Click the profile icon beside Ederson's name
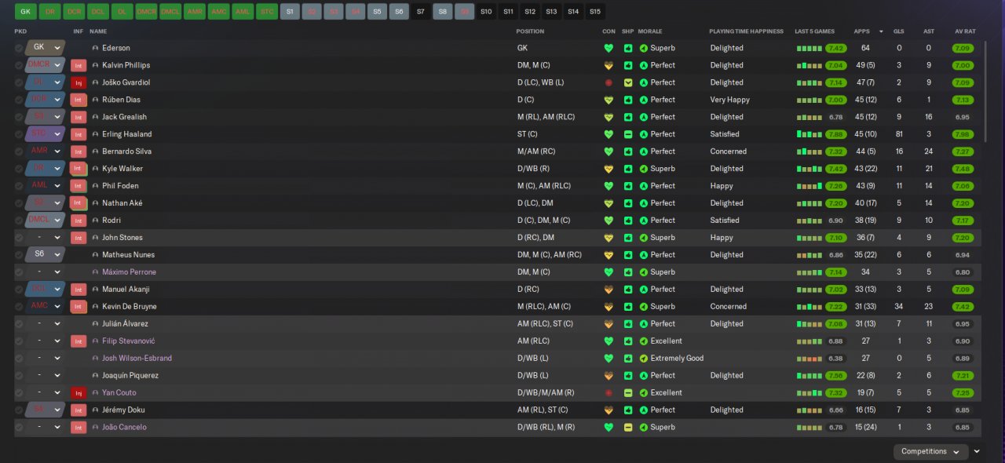This screenshot has width=1005, height=463. click(96, 48)
